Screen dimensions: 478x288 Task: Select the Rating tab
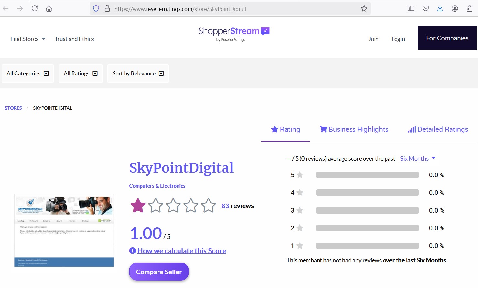point(286,129)
